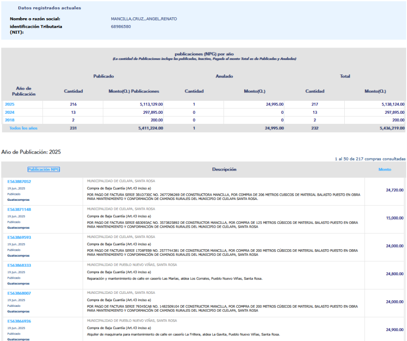This screenshot has width=407, height=341.
Task: Click the Descripción column header
Action: coord(224,170)
